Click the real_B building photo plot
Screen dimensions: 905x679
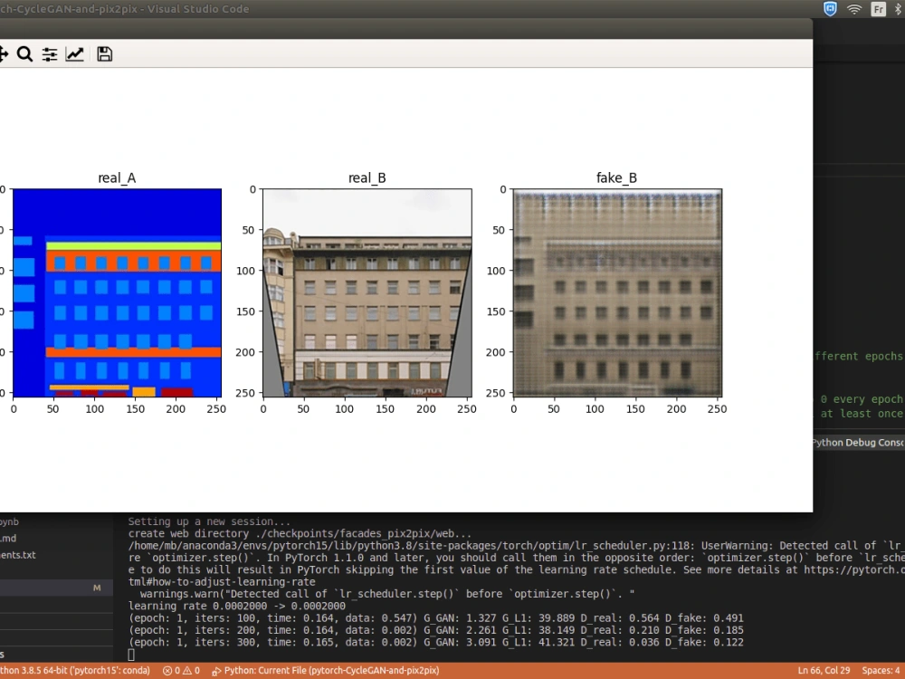367,292
